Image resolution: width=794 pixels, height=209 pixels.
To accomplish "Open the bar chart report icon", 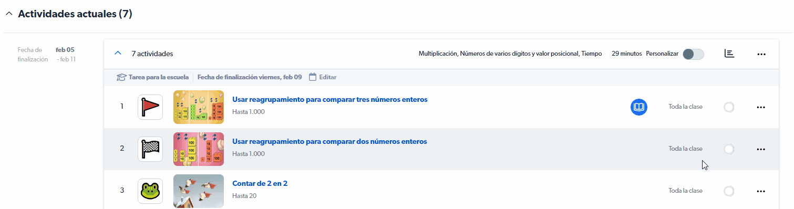I will coord(729,54).
